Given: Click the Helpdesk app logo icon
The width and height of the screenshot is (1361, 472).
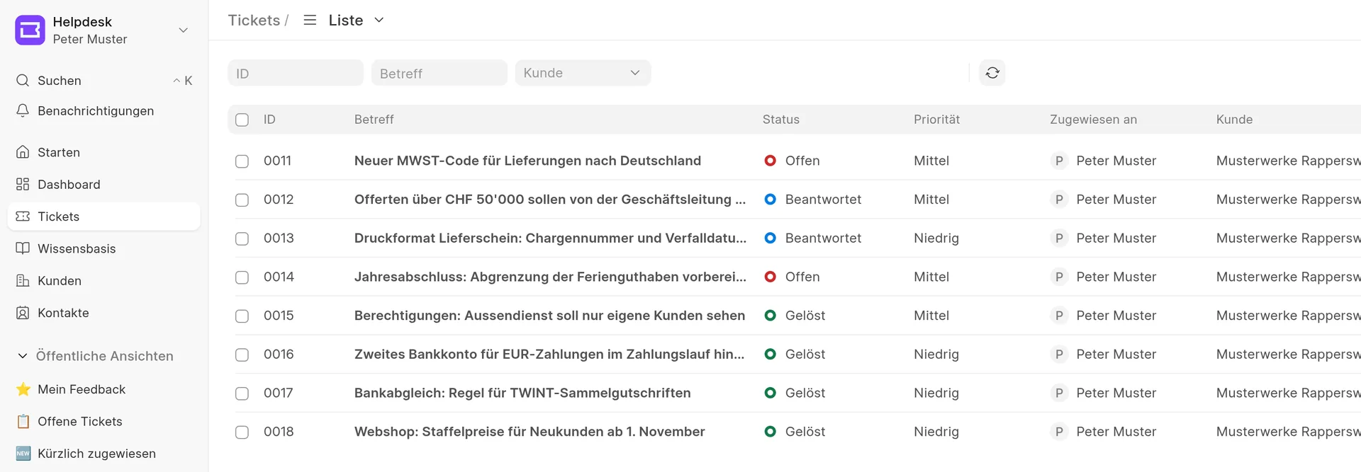Looking at the screenshot, I should [30, 30].
